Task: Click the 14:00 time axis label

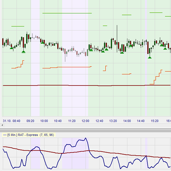Action: (127, 121)
